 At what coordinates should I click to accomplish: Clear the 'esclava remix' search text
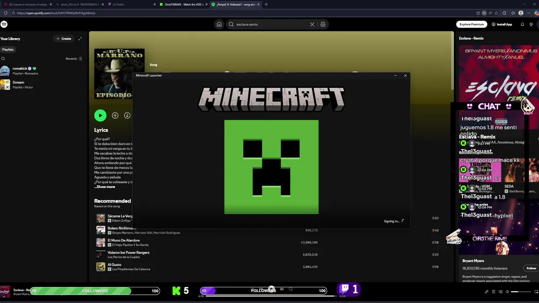pos(312,24)
